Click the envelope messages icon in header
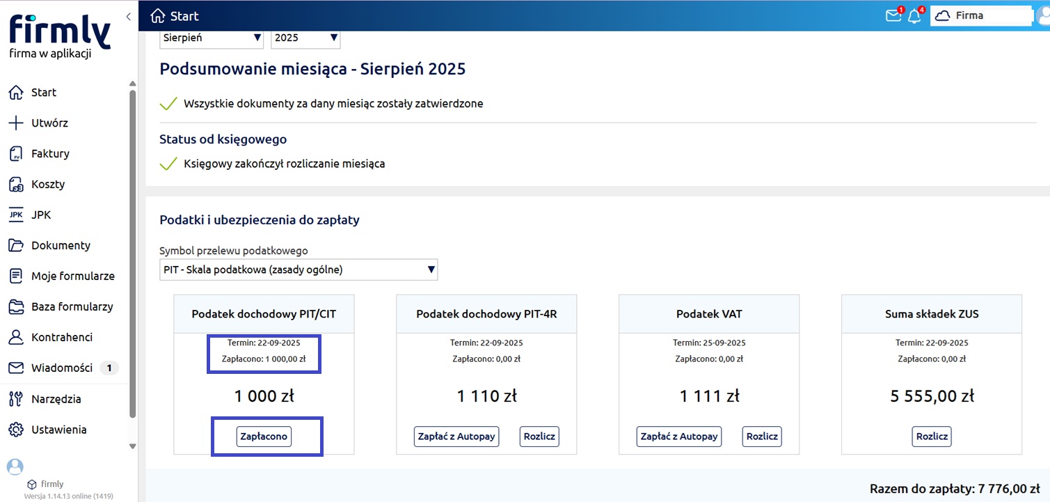Screen dimensions: 1050x502 point(893,16)
